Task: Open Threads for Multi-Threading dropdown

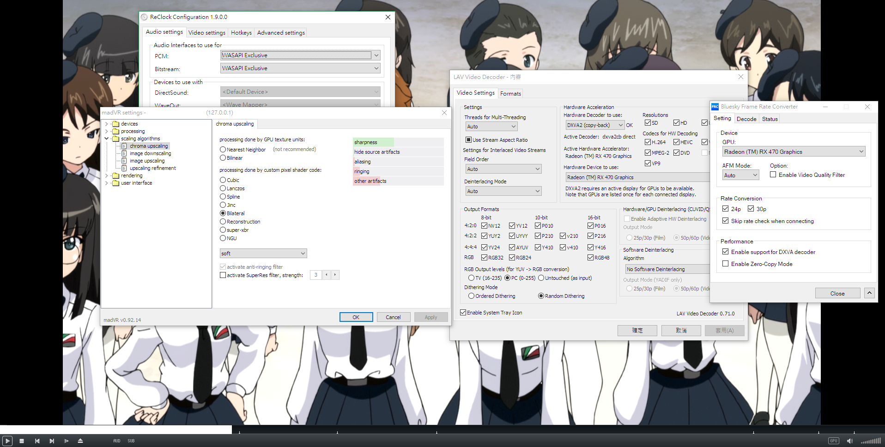Action: 491,127
